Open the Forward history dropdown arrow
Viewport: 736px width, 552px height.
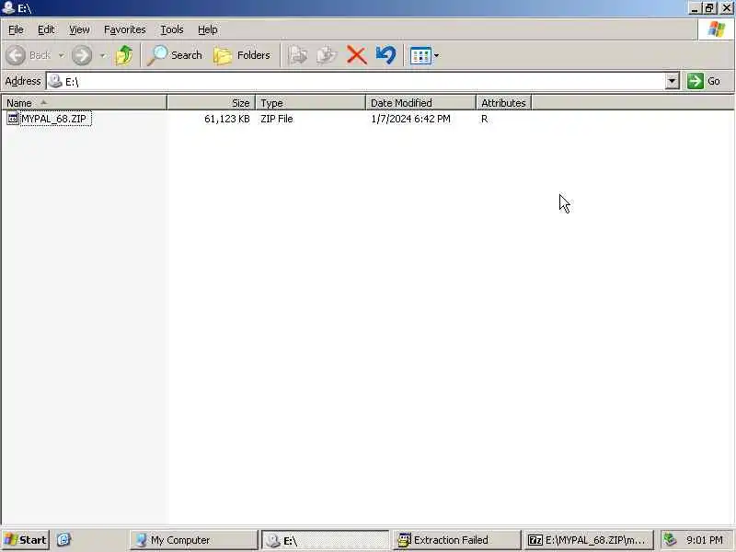103,55
